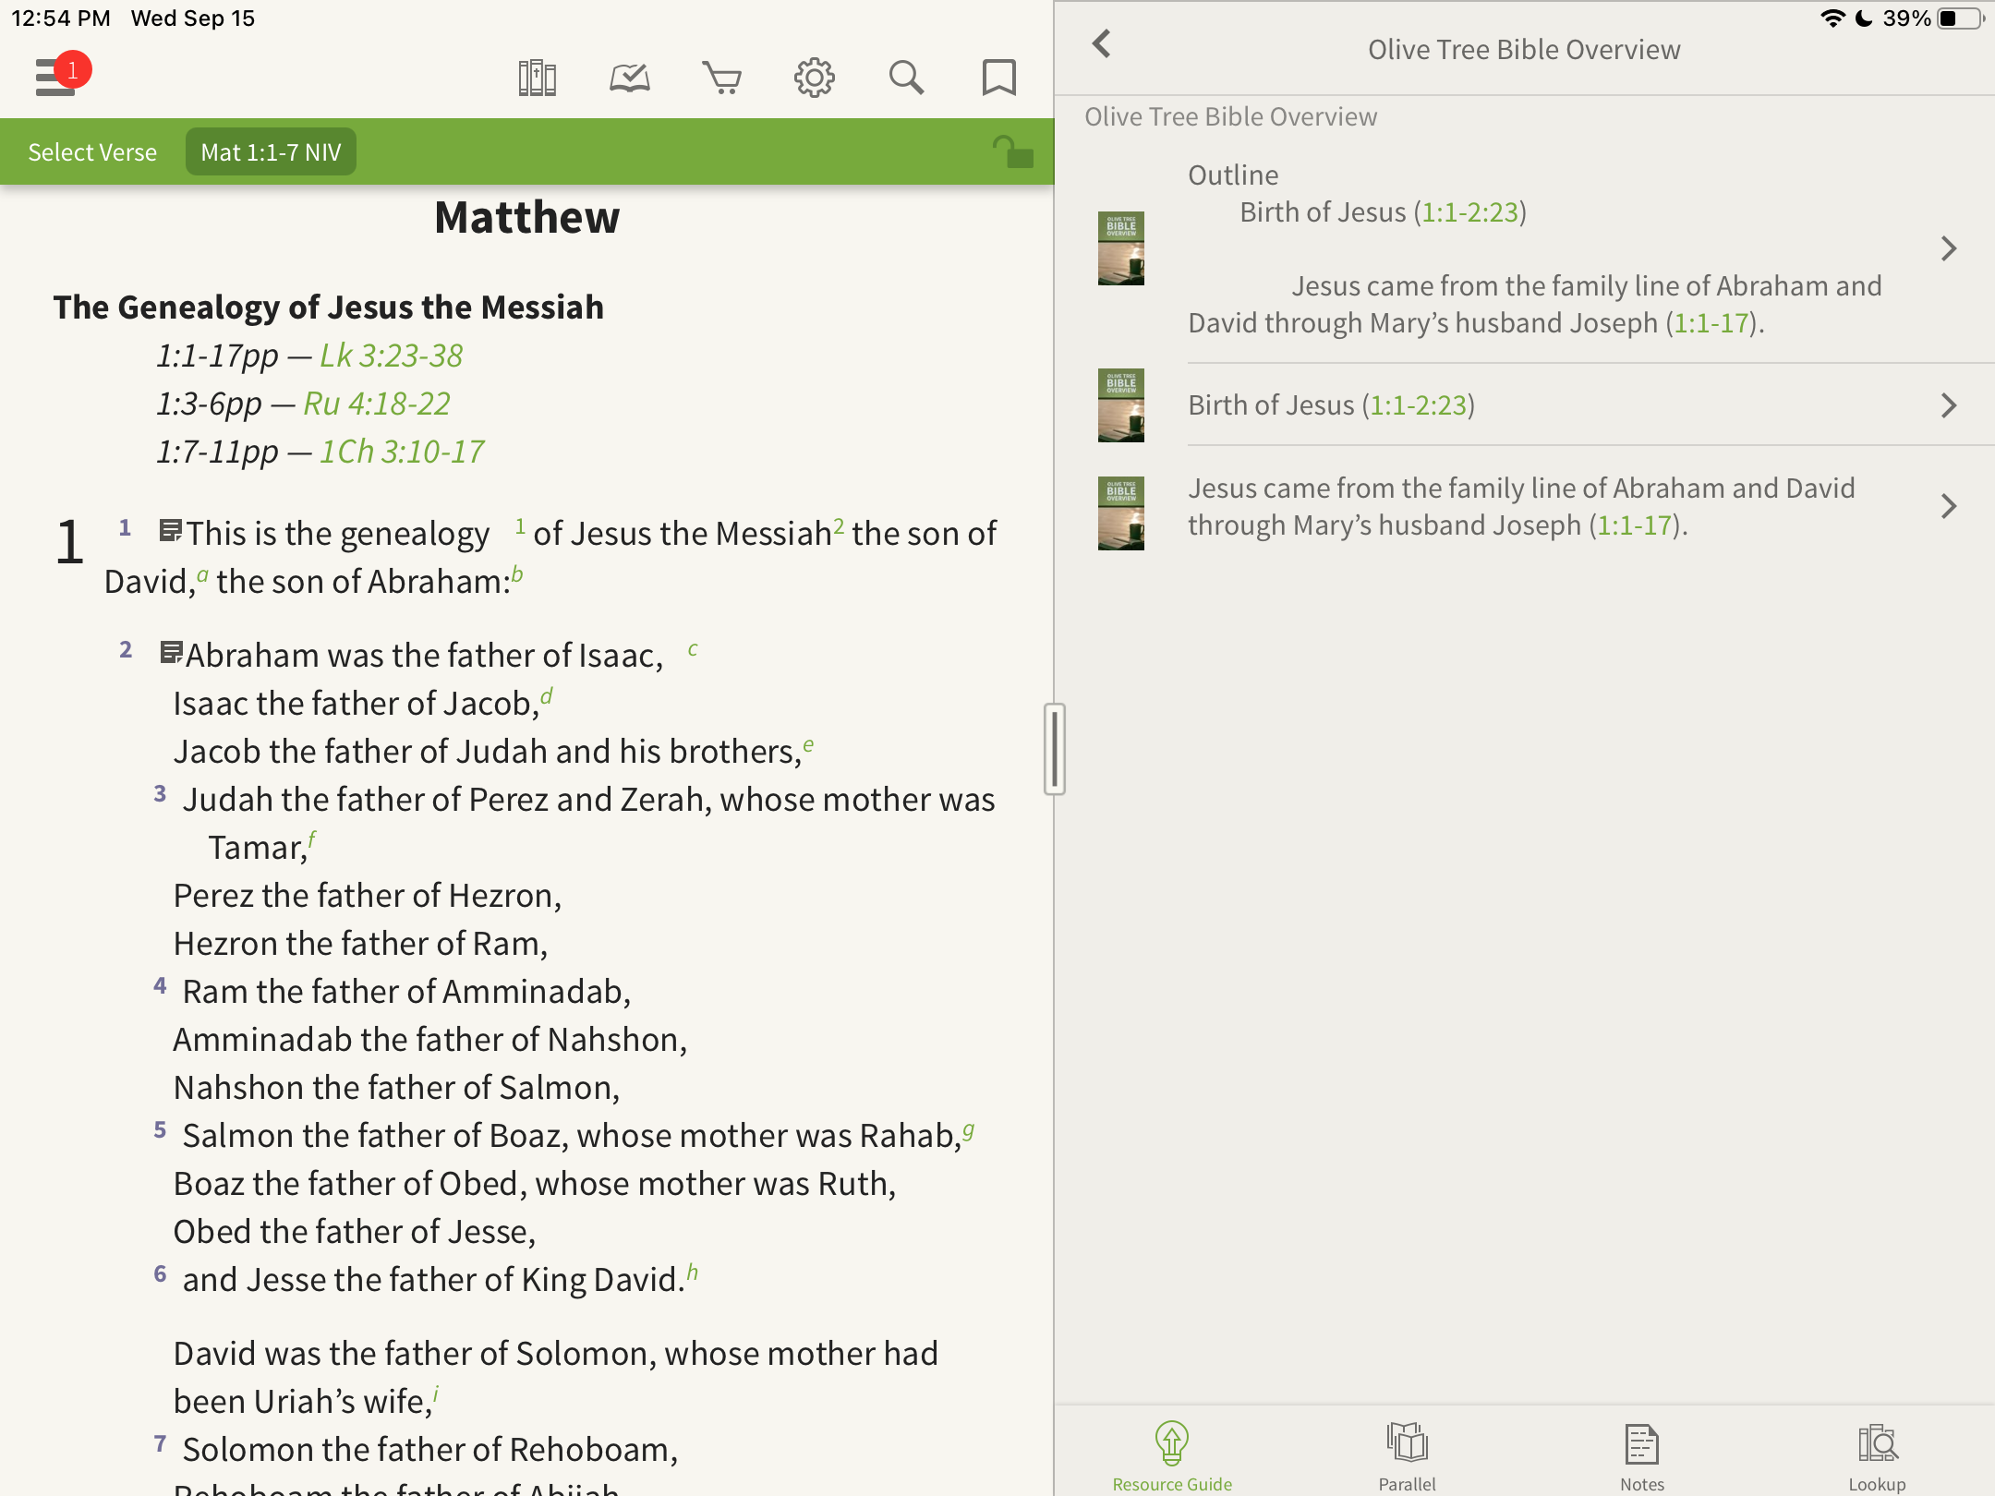The height and width of the screenshot is (1496, 1995).
Task: Open cross reference Lk 3:23-38
Action: pos(391,356)
